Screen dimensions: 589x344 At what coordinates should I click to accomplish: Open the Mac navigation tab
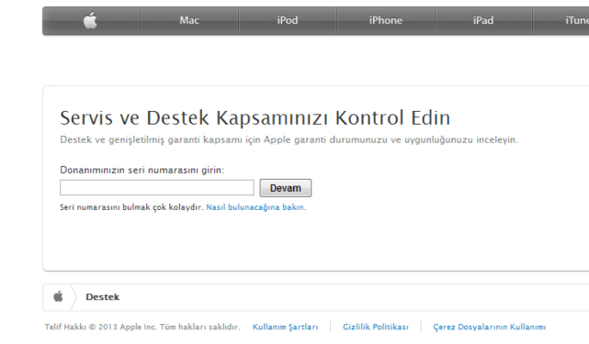tap(189, 20)
